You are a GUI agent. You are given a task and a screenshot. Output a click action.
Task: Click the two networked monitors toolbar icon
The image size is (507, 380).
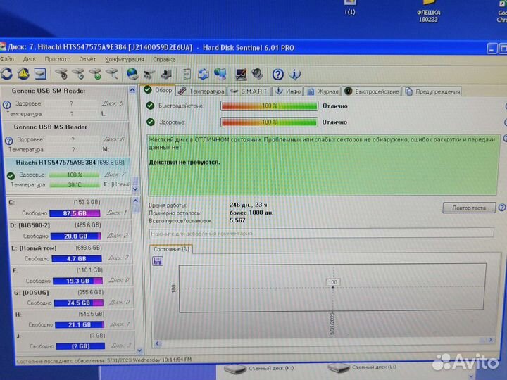[x=220, y=75]
